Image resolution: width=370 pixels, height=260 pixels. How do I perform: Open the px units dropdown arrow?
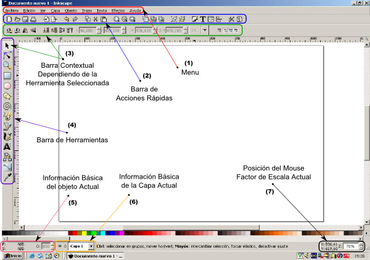click(x=205, y=30)
